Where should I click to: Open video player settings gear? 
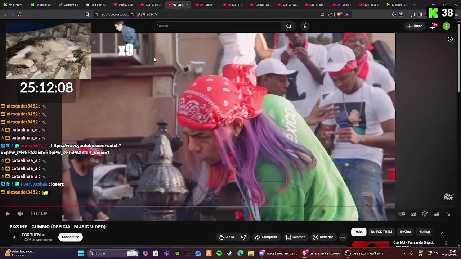425,214
